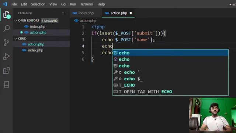This screenshot has height=133, width=236.
Task: Select action.php in Open Editors list
Action: (x=41, y=33)
